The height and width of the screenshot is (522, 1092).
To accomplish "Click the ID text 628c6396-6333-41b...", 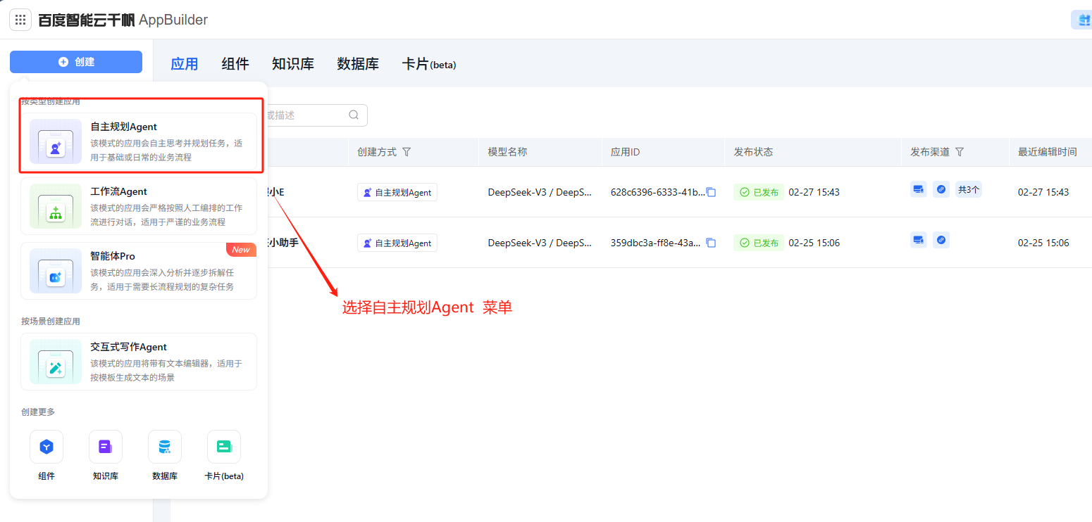I will point(657,192).
